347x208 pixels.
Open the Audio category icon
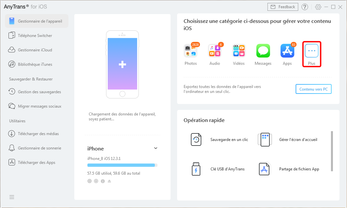[x=214, y=51]
